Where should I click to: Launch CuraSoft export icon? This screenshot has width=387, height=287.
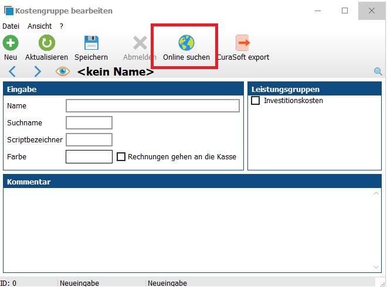click(243, 43)
